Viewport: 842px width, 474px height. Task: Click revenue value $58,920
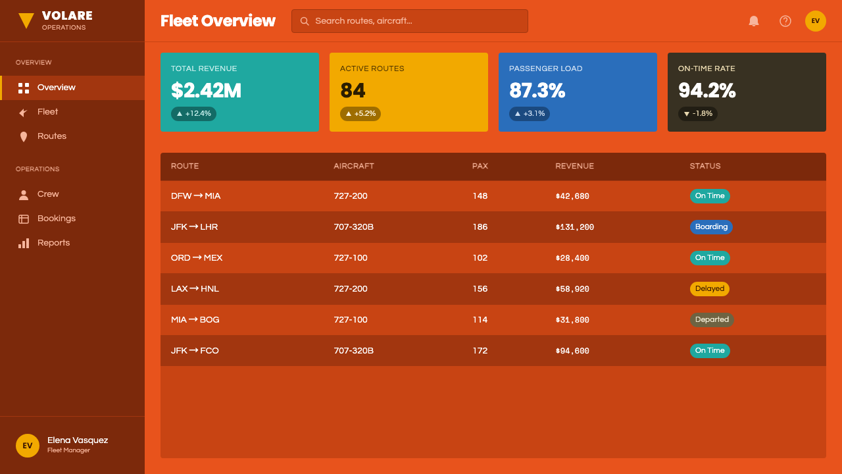[x=572, y=289]
